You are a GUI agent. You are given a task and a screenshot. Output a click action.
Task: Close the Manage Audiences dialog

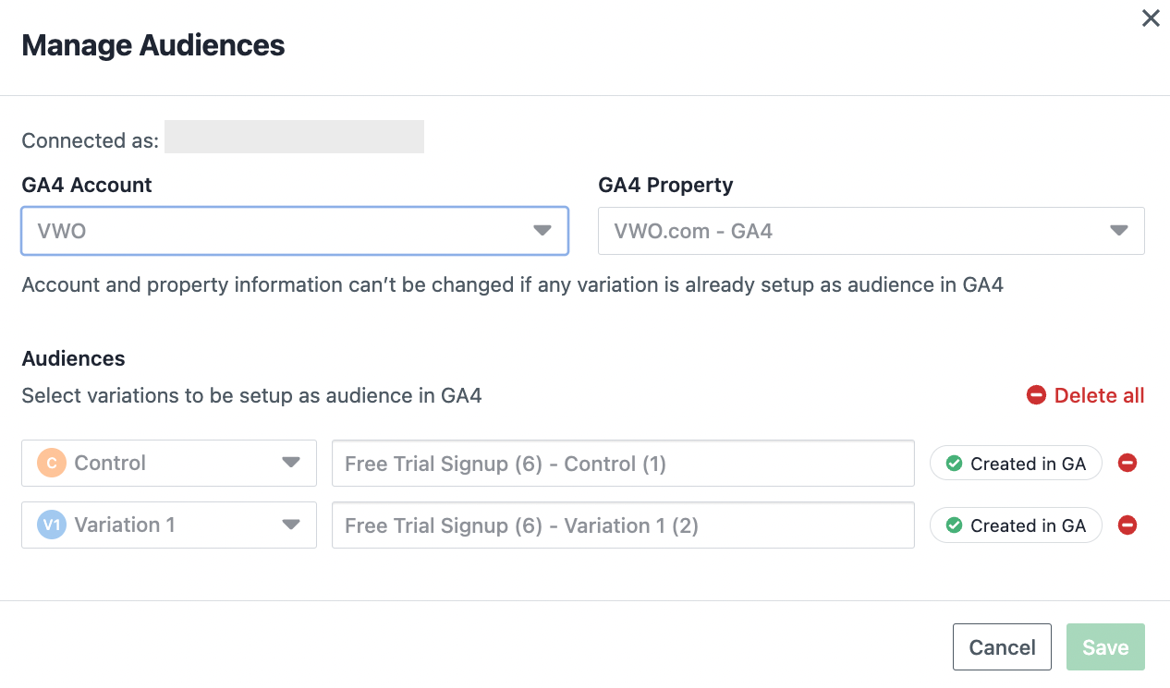[1151, 18]
